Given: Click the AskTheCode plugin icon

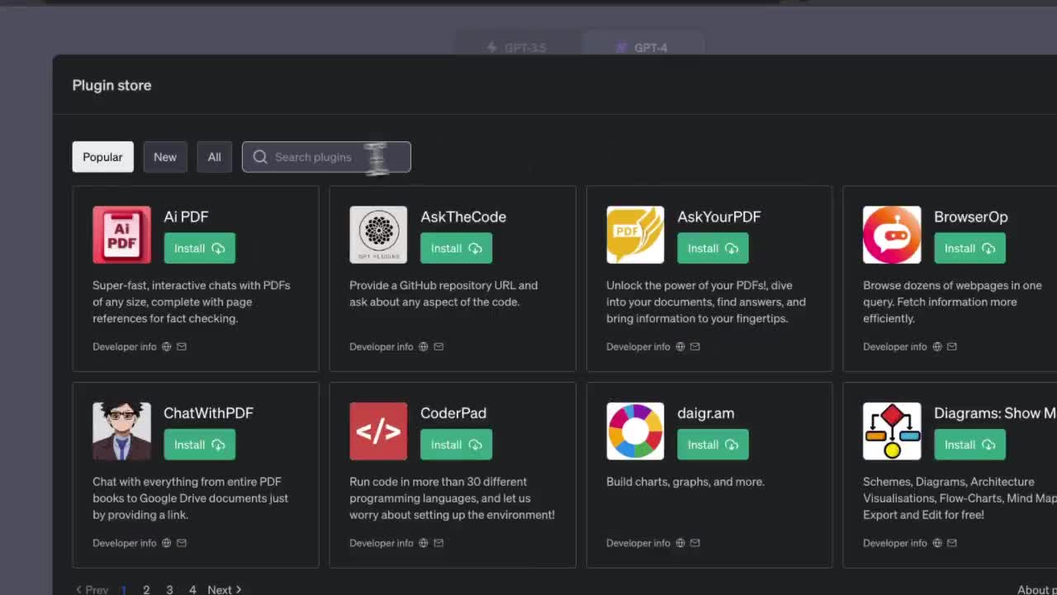Looking at the screenshot, I should point(378,235).
